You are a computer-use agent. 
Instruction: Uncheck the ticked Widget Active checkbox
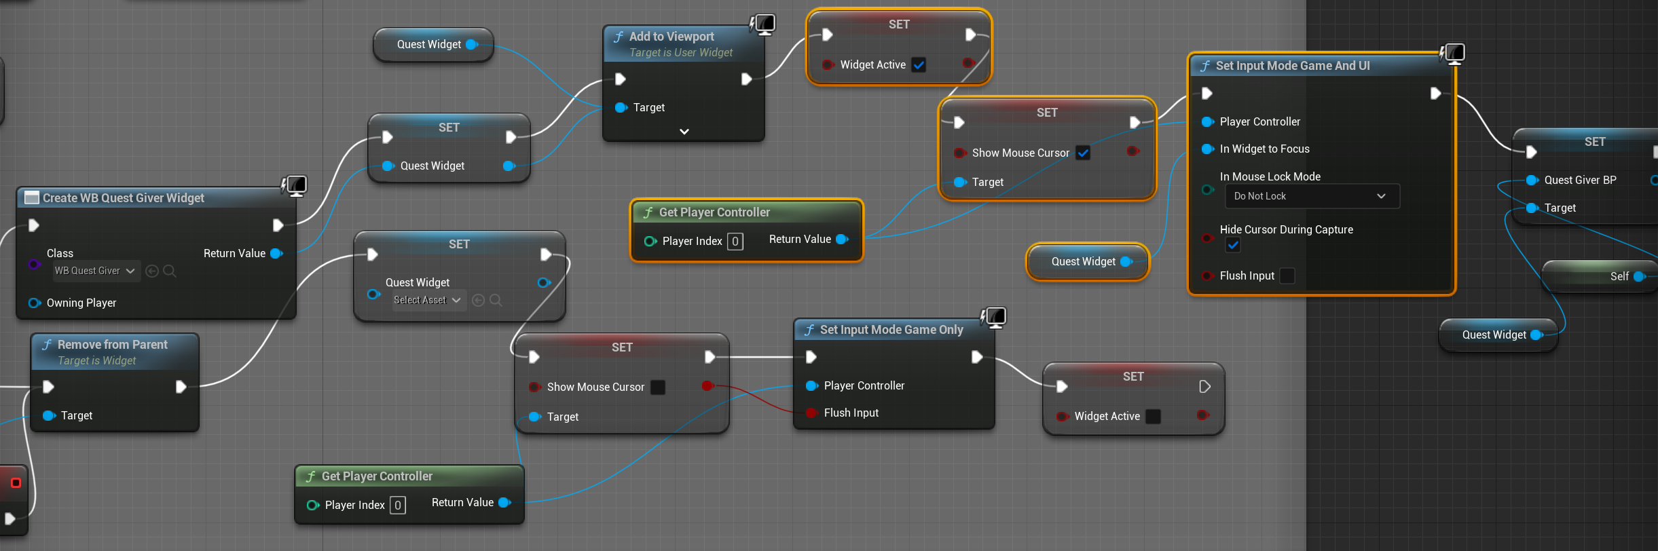(x=919, y=65)
